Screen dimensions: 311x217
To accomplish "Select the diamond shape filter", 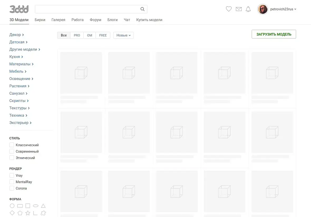I will 12,213.
